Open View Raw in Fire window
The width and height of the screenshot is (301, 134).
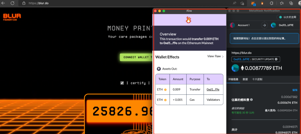pos(215,56)
